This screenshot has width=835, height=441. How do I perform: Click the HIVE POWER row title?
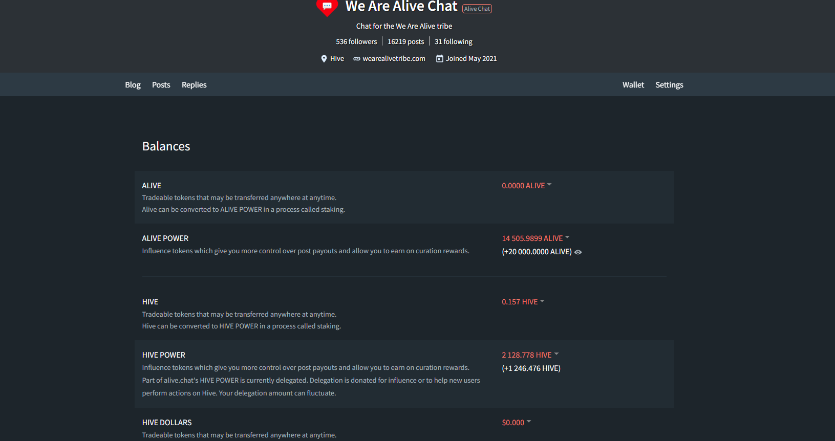coord(164,355)
